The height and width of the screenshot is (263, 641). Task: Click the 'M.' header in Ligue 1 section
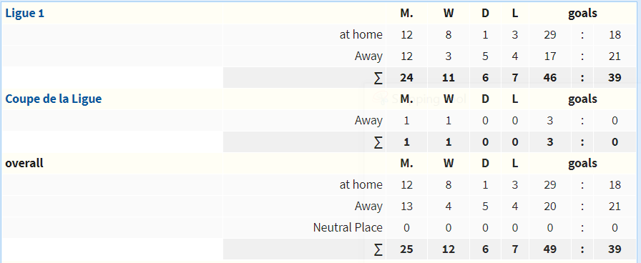click(x=407, y=14)
